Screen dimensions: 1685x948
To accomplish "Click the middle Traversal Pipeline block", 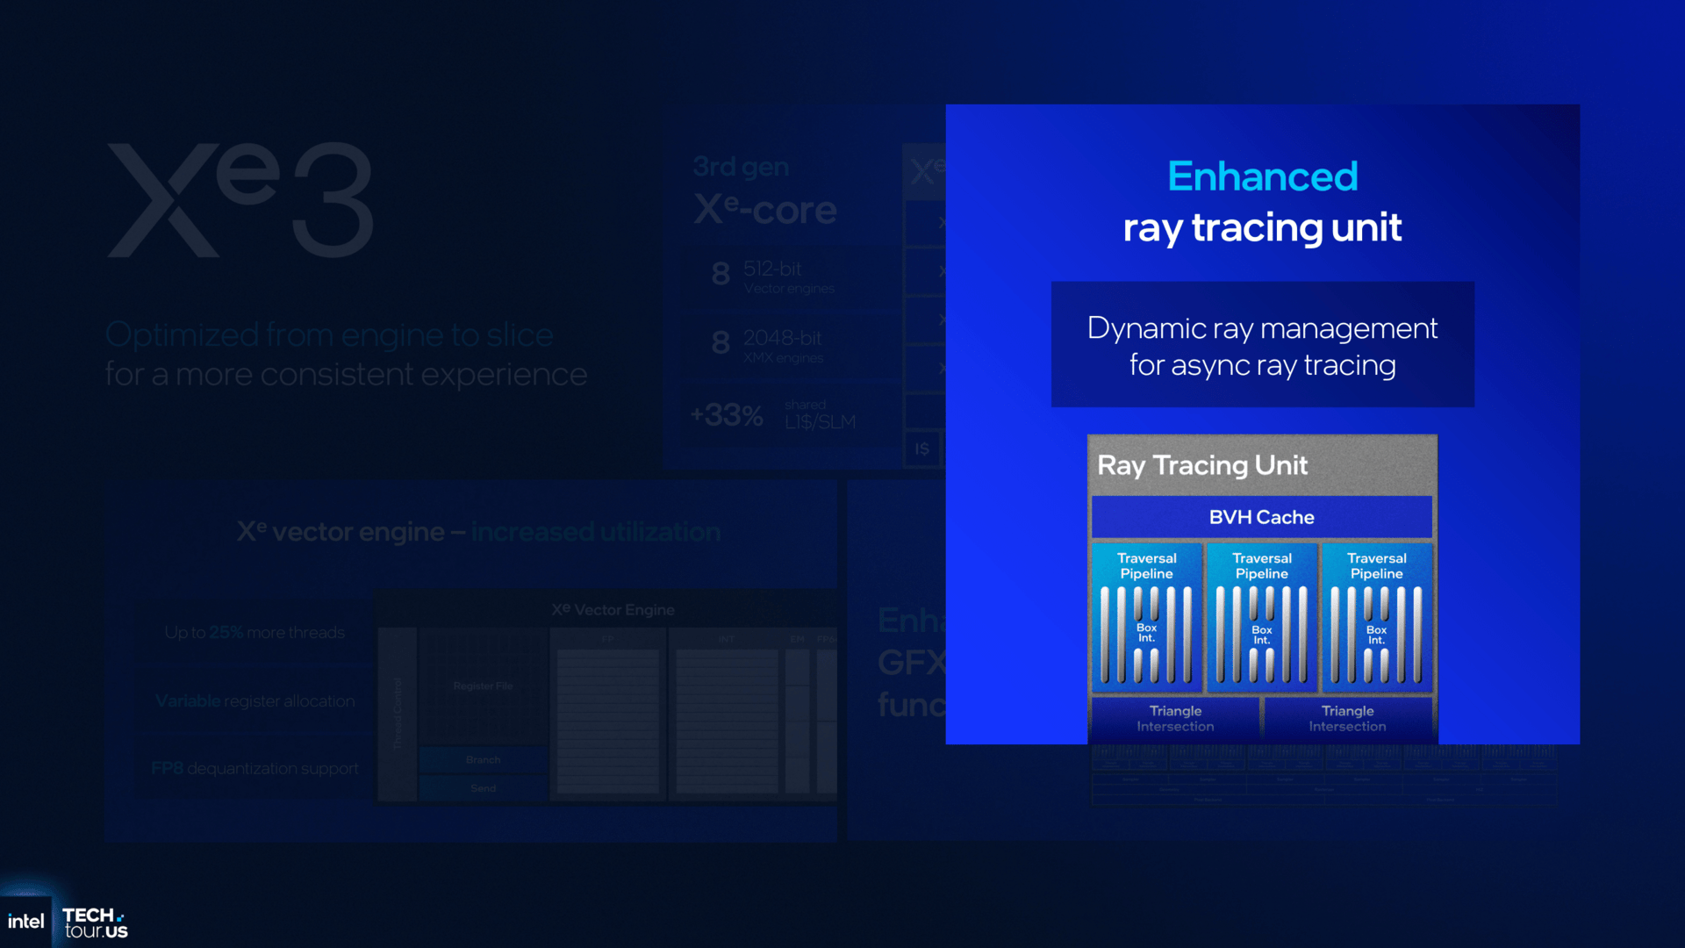I will click(x=1261, y=616).
